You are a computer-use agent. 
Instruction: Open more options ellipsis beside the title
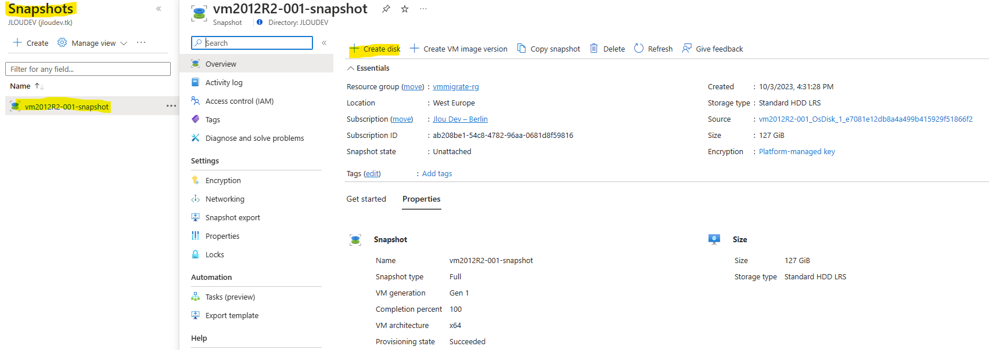click(423, 9)
